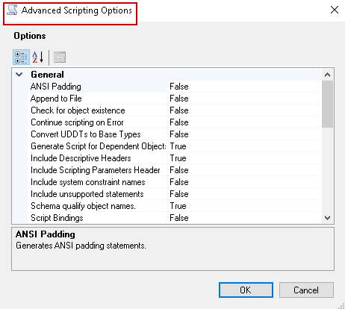Image resolution: width=345 pixels, height=309 pixels.
Task: Select the Append to File value
Action: [x=244, y=99]
